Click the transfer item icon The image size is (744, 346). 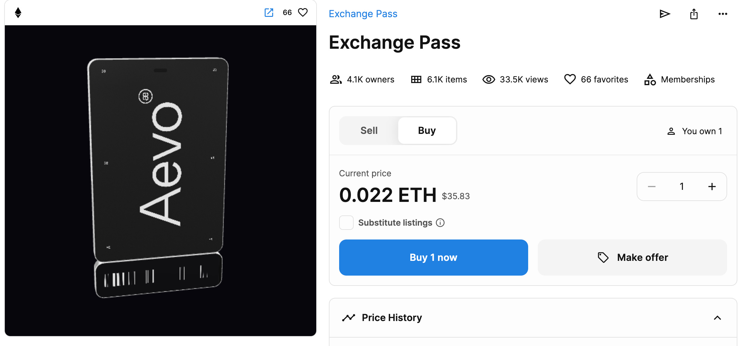click(x=666, y=14)
